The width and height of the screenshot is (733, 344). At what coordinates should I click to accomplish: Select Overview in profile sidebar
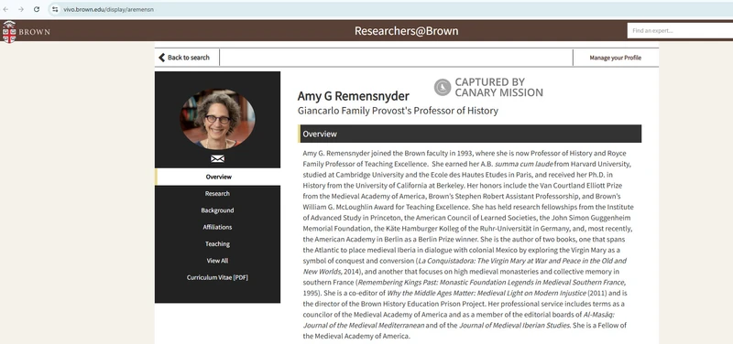point(218,177)
